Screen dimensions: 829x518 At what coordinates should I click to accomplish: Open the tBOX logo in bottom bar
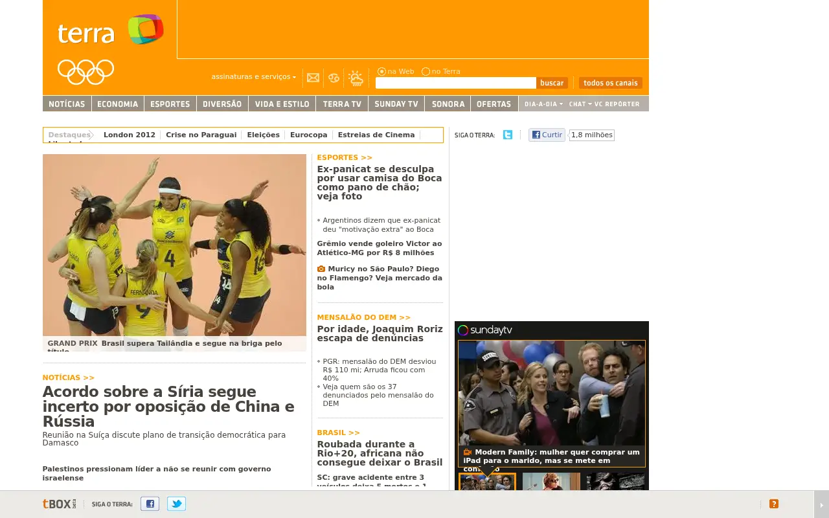click(x=59, y=504)
